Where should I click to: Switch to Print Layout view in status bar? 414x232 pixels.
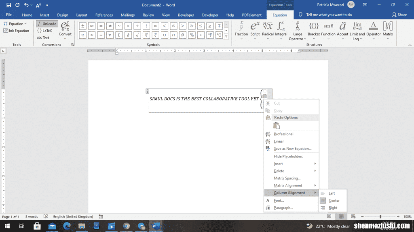341,216
